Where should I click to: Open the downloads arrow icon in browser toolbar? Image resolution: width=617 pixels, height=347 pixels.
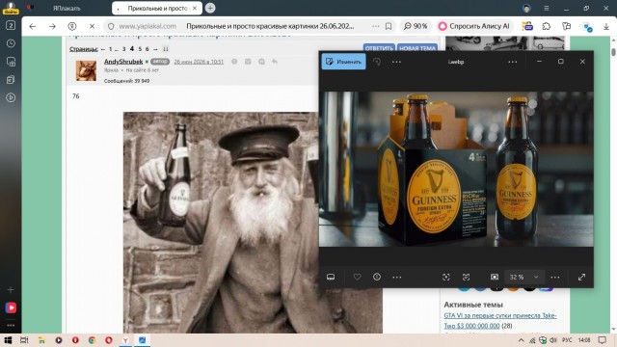pyautogui.click(x=606, y=26)
